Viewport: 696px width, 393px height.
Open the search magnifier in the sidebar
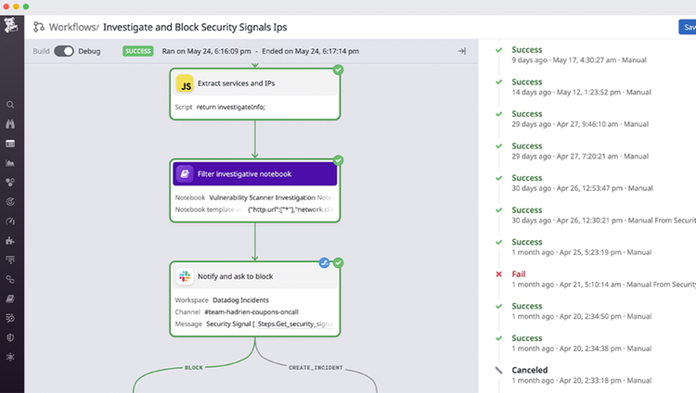tap(10, 105)
